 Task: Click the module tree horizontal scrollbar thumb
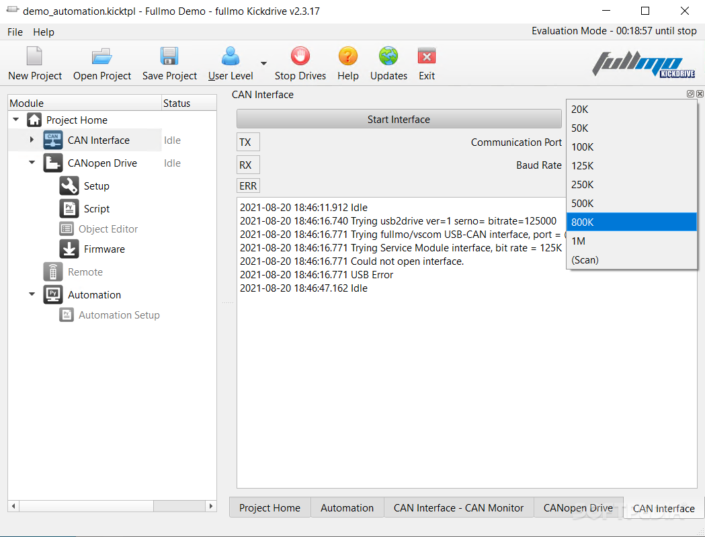pos(86,506)
